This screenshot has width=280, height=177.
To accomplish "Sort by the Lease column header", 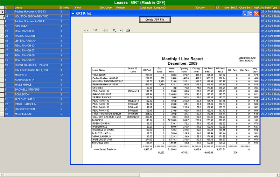I will click(x=37, y=7).
